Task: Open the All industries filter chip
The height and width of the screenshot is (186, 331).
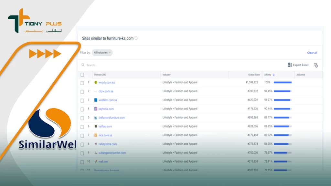Action: point(101,53)
